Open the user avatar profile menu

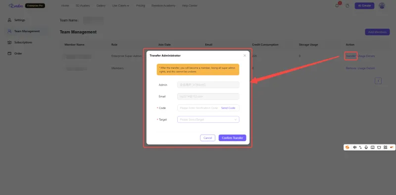click(x=382, y=5)
